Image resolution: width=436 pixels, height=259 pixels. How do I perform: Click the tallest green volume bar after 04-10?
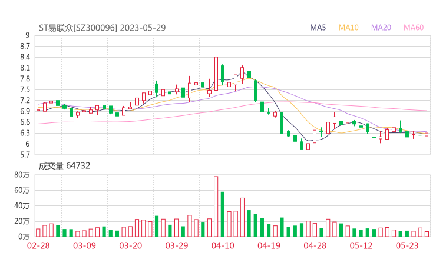pos(223,214)
